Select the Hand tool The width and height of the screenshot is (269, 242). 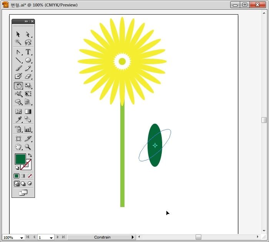point(18,147)
